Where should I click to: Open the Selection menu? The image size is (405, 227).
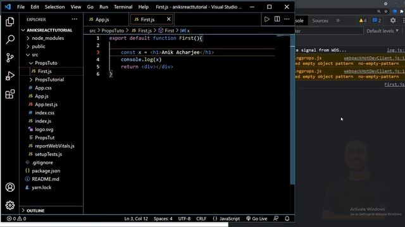[55, 7]
